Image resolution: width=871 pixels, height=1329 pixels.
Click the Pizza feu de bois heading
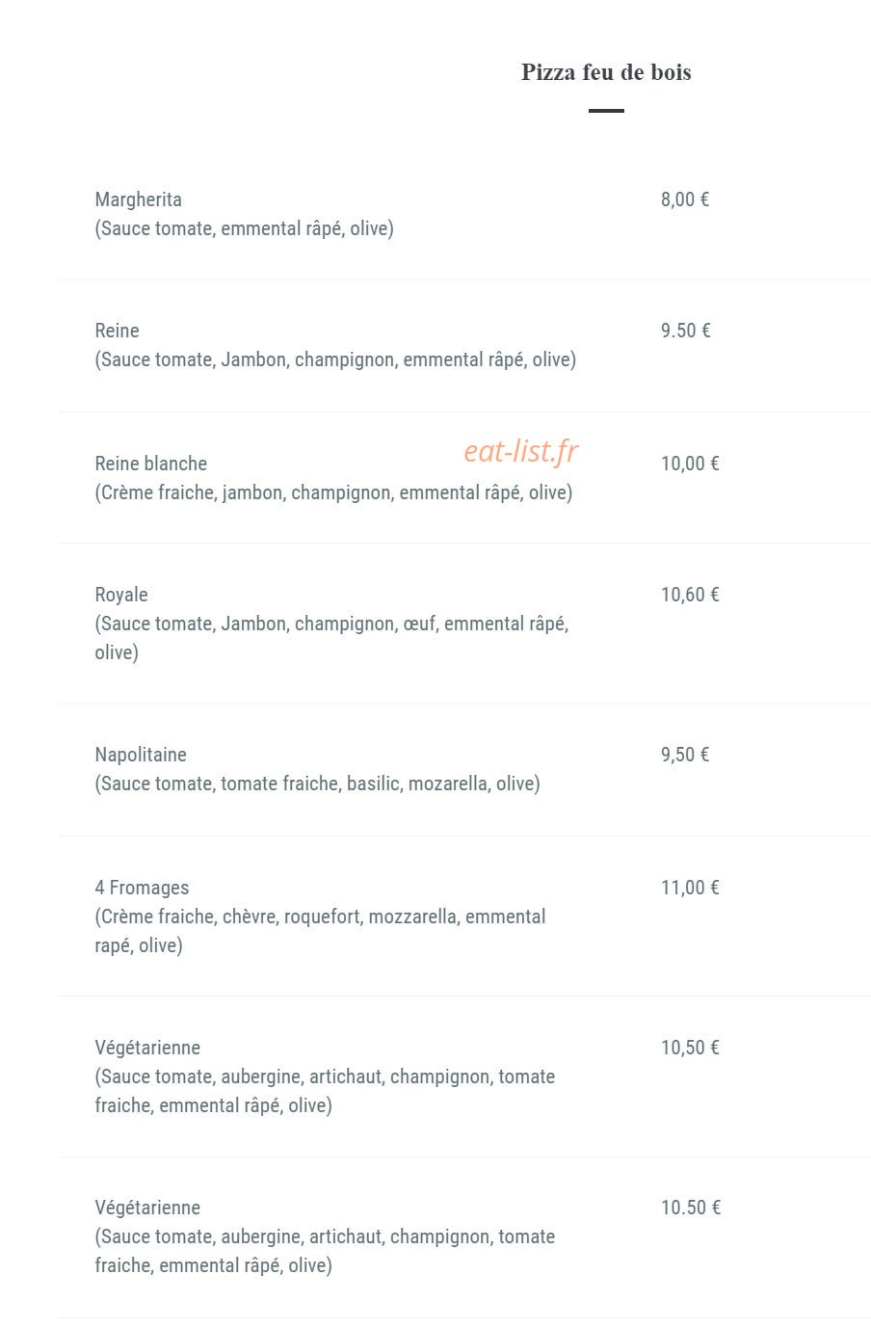[x=606, y=72]
